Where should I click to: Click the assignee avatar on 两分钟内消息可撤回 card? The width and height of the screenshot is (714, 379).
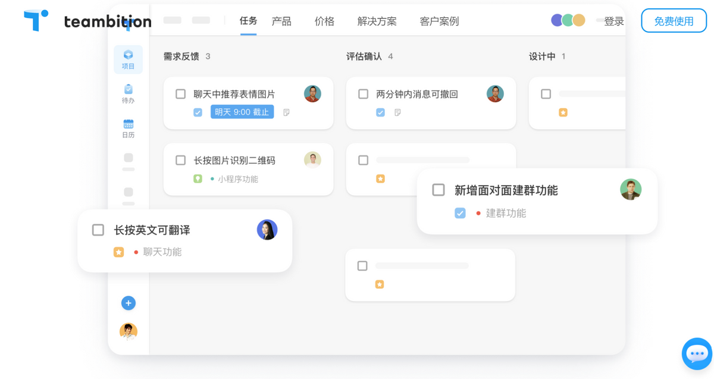coord(495,93)
